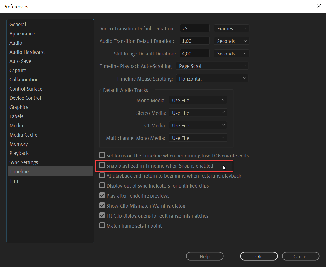Enable snap playhead in Timeline option
Image resolution: width=326 pixels, height=267 pixels.
[102, 165]
